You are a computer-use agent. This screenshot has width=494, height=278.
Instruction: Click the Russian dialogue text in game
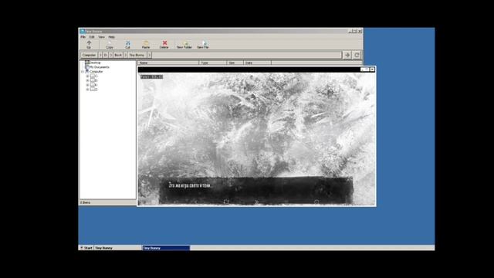click(x=190, y=185)
